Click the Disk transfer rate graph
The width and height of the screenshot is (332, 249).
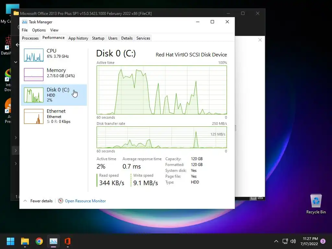pos(161,137)
